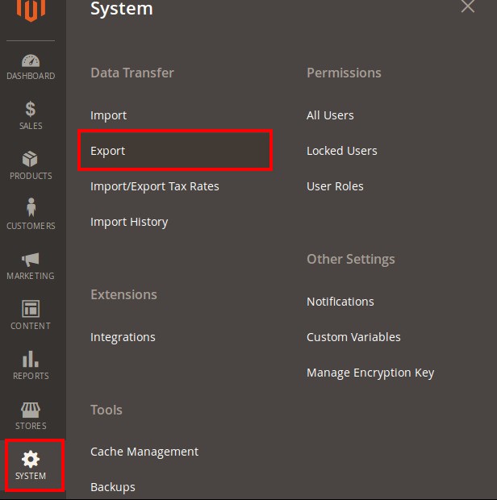Open the Products box icon
The image size is (497, 500).
tap(31, 159)
